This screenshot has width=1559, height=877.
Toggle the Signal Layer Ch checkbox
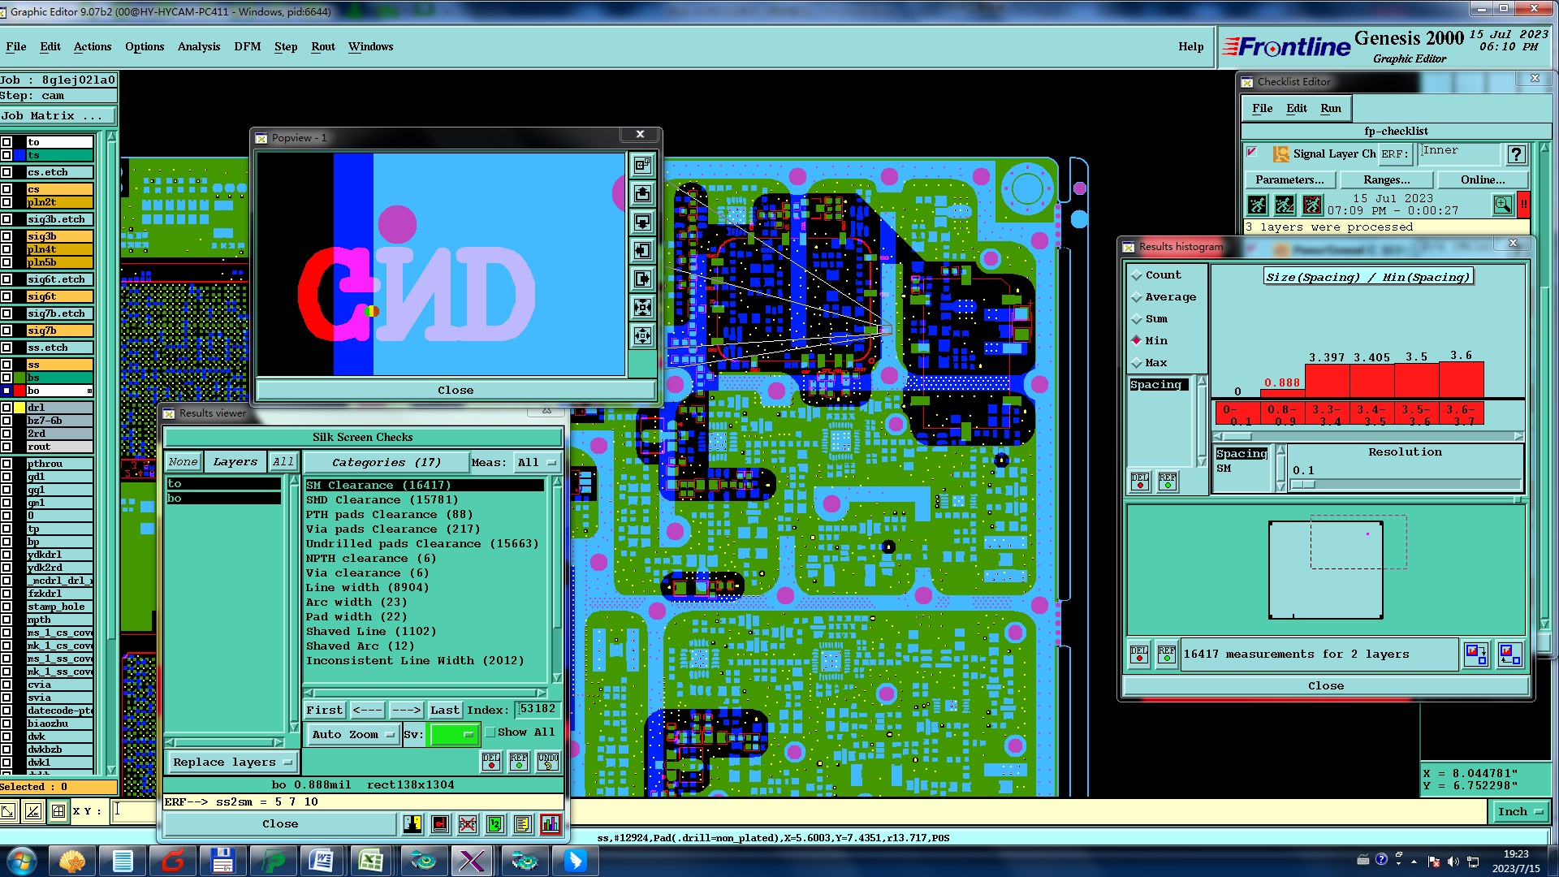(x=1252, y=152)
